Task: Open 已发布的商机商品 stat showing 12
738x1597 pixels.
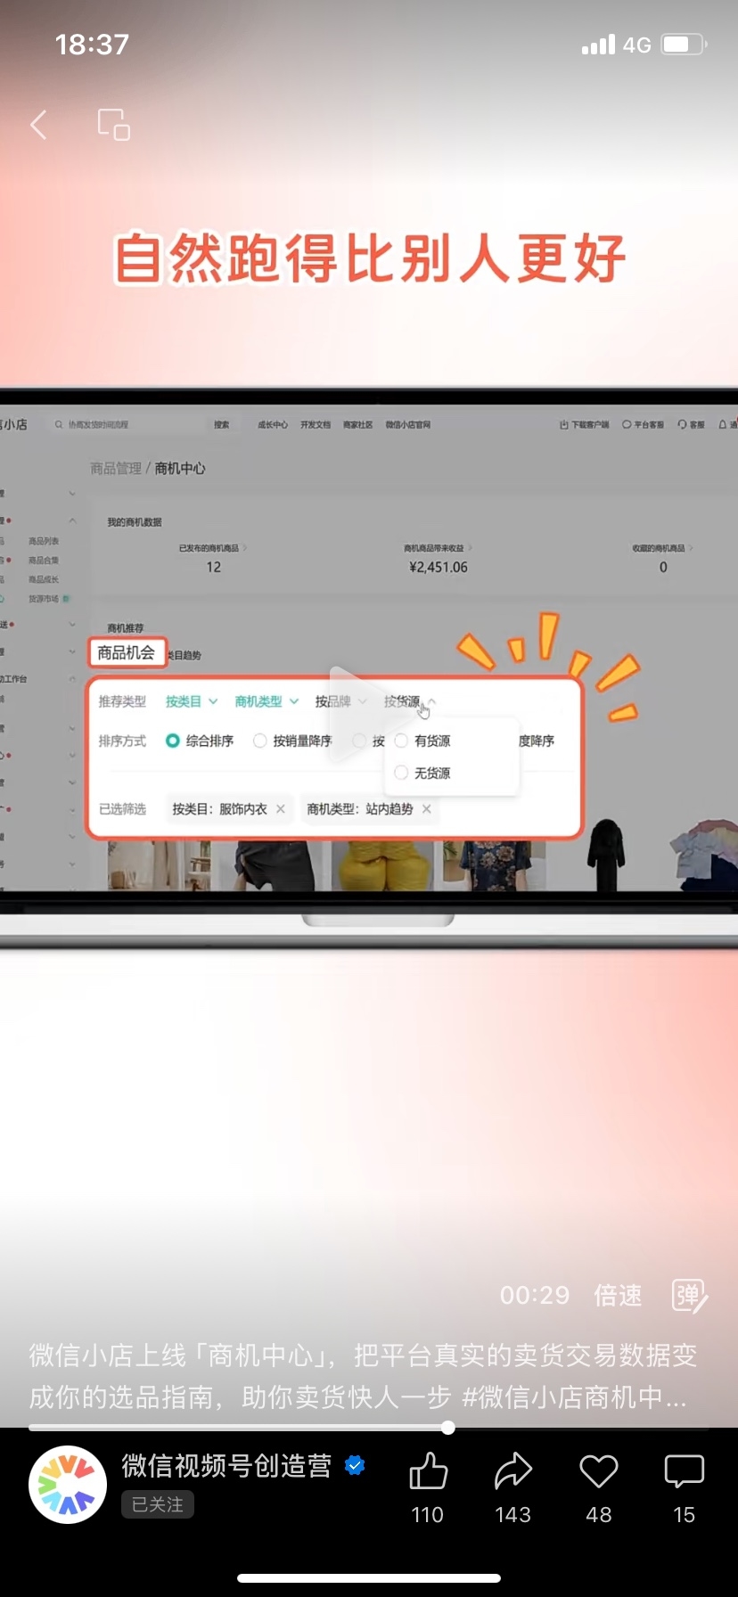Action: 213,559
